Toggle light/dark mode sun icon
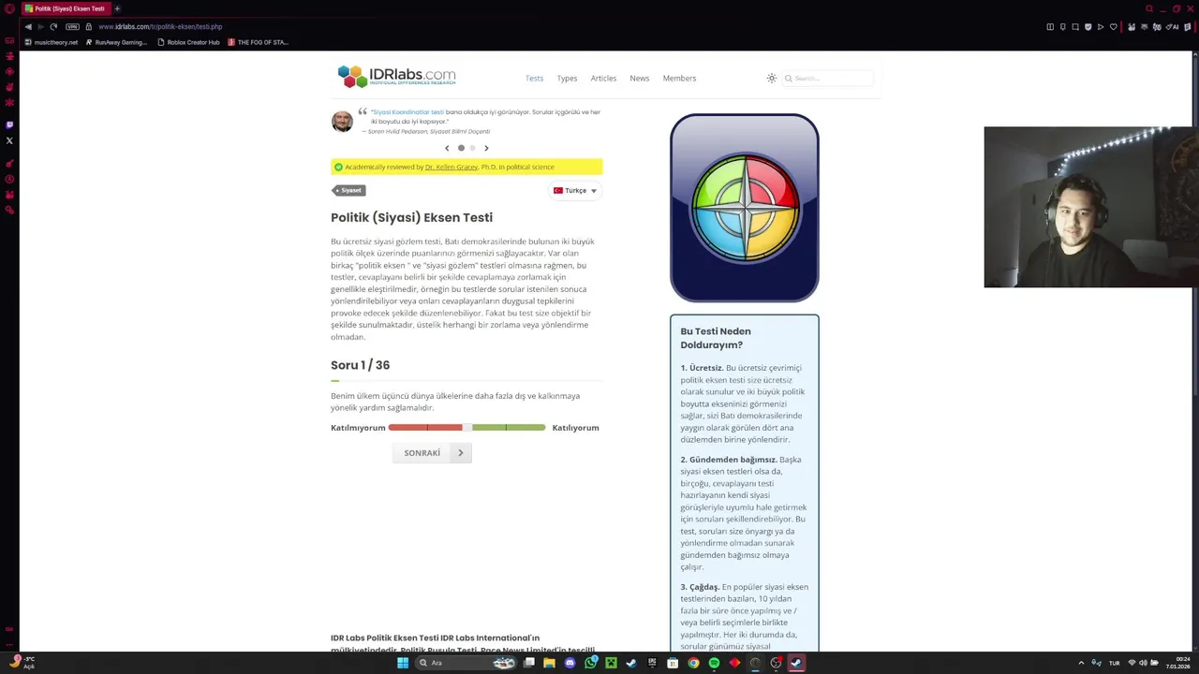Image resolution: width=1199 pixels, height=674 pixels. [772, 79]
